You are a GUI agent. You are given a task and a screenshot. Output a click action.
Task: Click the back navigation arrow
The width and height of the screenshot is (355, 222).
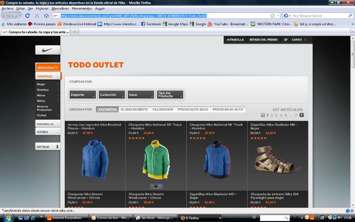(x=6, y=16)
